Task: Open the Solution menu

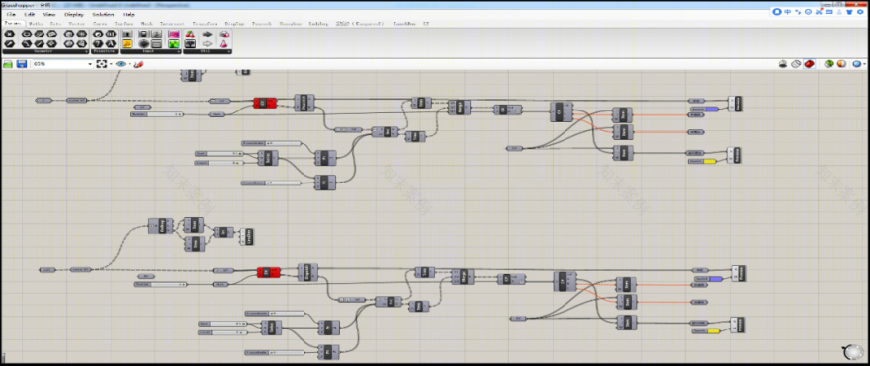Action: pyautogui.click(x=103, y=14)
